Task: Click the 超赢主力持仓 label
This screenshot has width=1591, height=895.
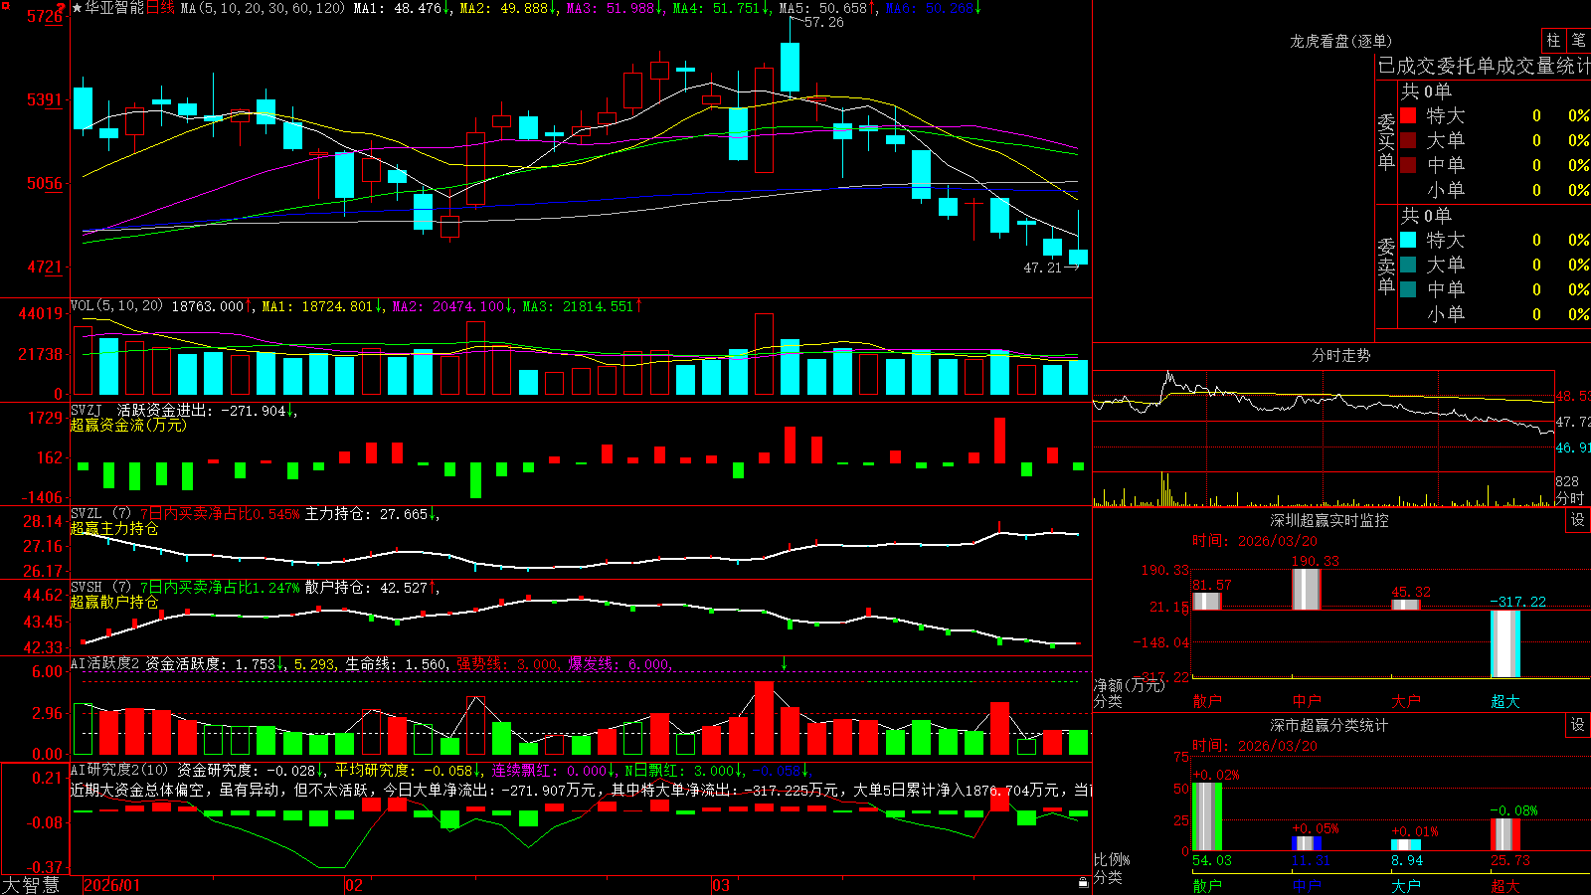Action: click(114, 528)
